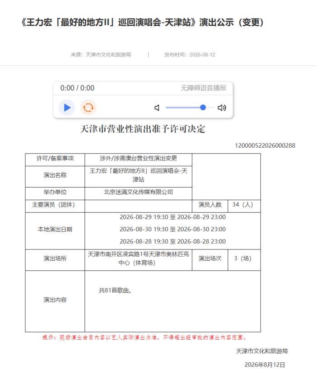Click the 34（人） value cell
This screenshot has width=316, height=380.
(x=244, y=206)
